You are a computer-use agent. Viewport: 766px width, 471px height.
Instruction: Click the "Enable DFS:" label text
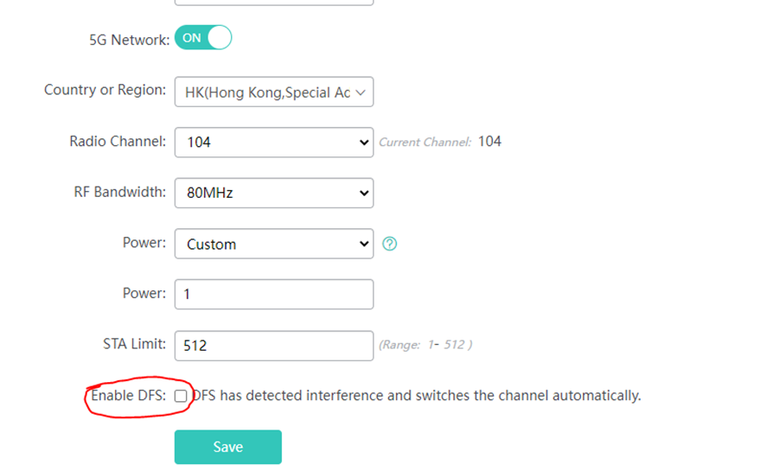(x=129, y=395)
